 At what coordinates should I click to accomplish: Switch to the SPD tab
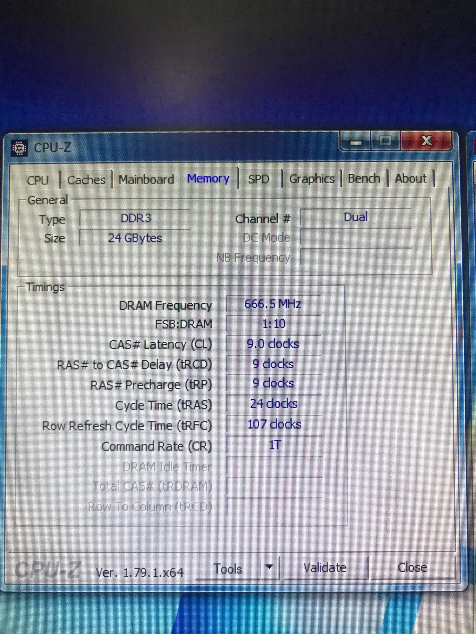pos(259,179)
